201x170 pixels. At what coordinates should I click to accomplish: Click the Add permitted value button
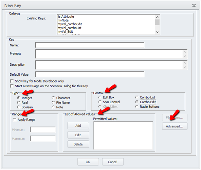pyautogui.click(x=78, y=126)
